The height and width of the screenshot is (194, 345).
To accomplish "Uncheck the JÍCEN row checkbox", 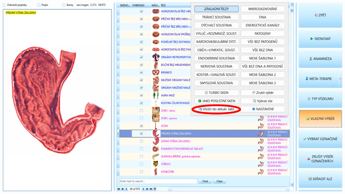I will (141, 126).
